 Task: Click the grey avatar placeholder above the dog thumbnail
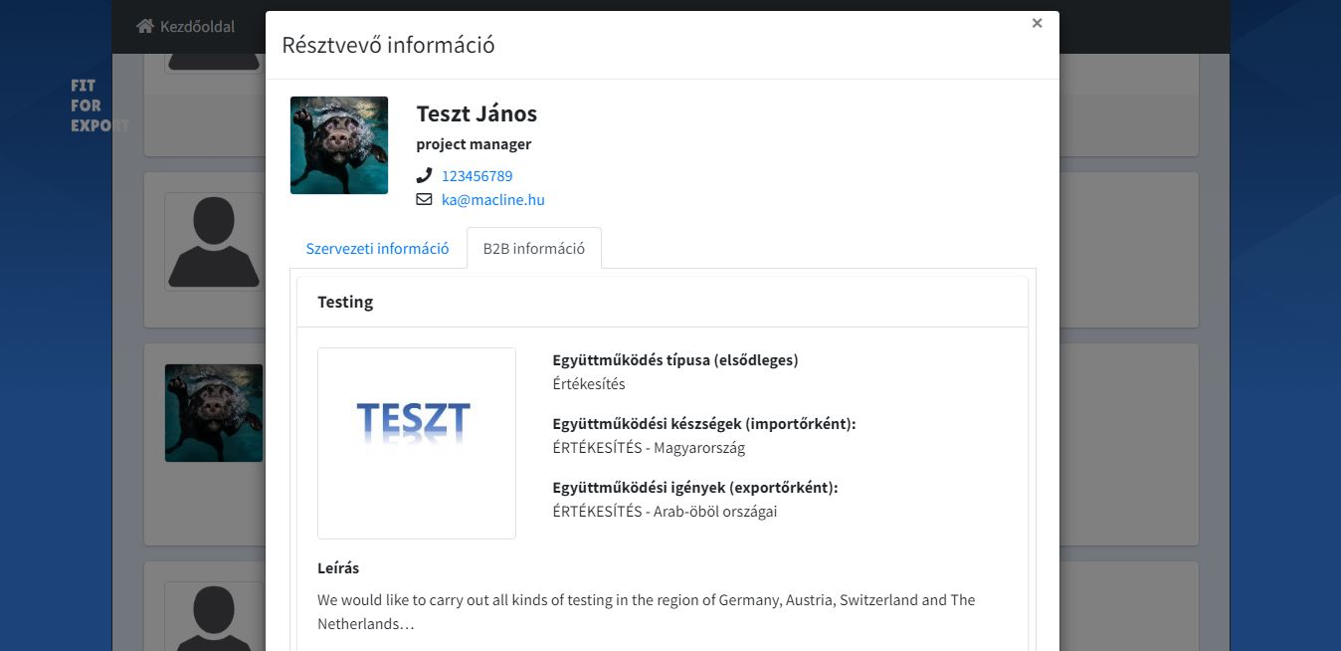click(214, 242)
